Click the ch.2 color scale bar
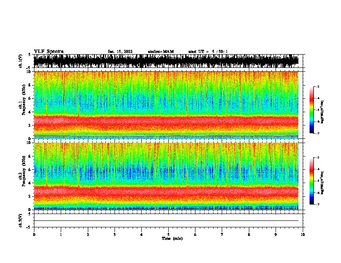The width and height of the screenshot is (341, 263). pyautogui.click(x=311, y=181)
